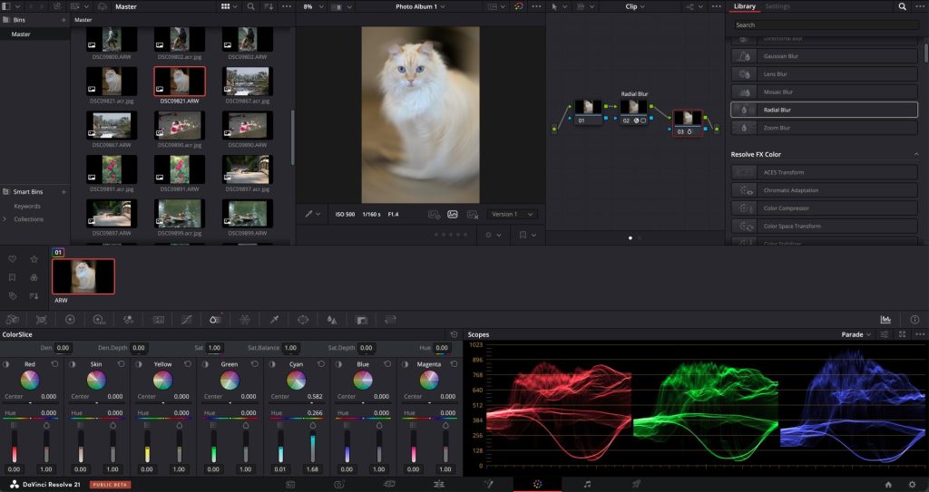Toggle the Magenta slice enable icon
The height and width of the screenshot is (492, 929).
point(405,364)
